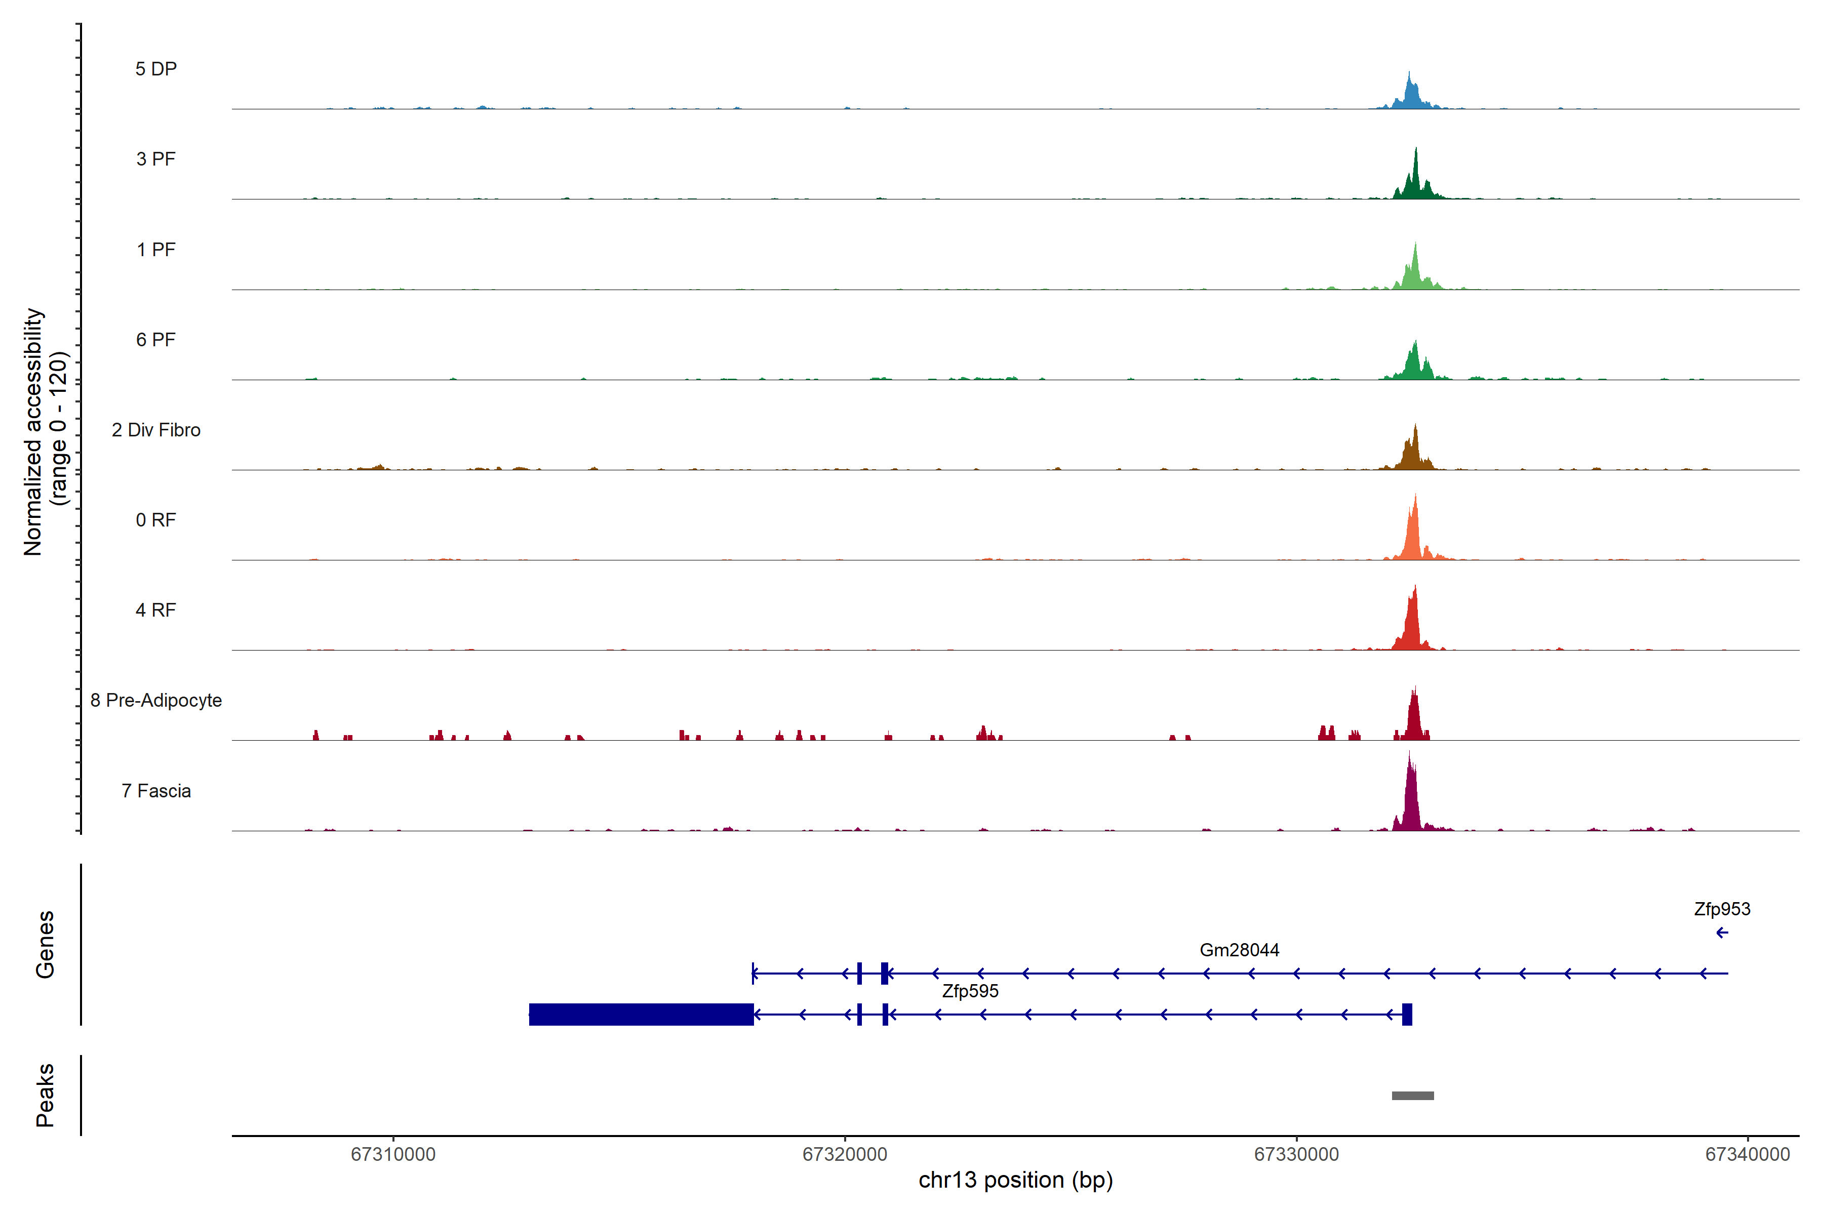Image resolution: width=1823 pixels, height=1215 pixels.
Task: Click the 67340000 axis tick label
Action: 1747,1154
